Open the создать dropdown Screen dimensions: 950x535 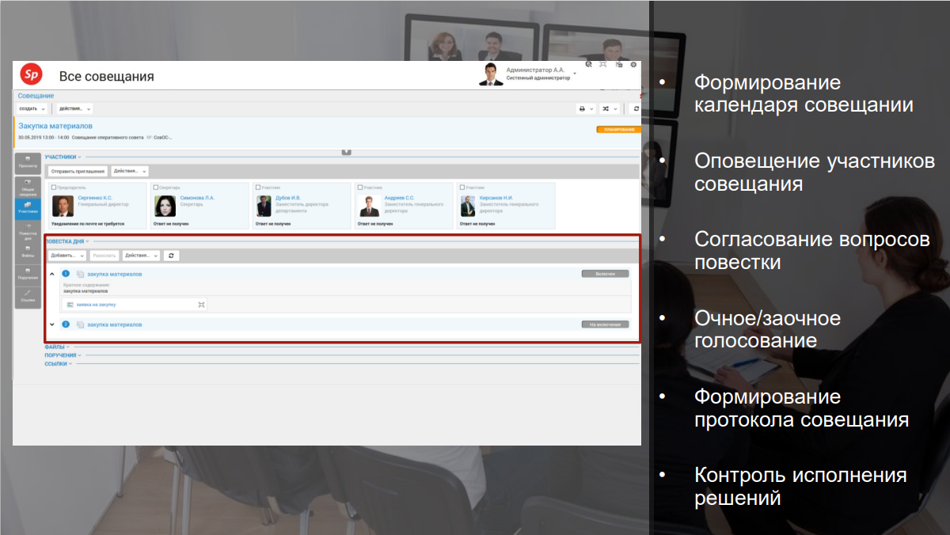32,109
